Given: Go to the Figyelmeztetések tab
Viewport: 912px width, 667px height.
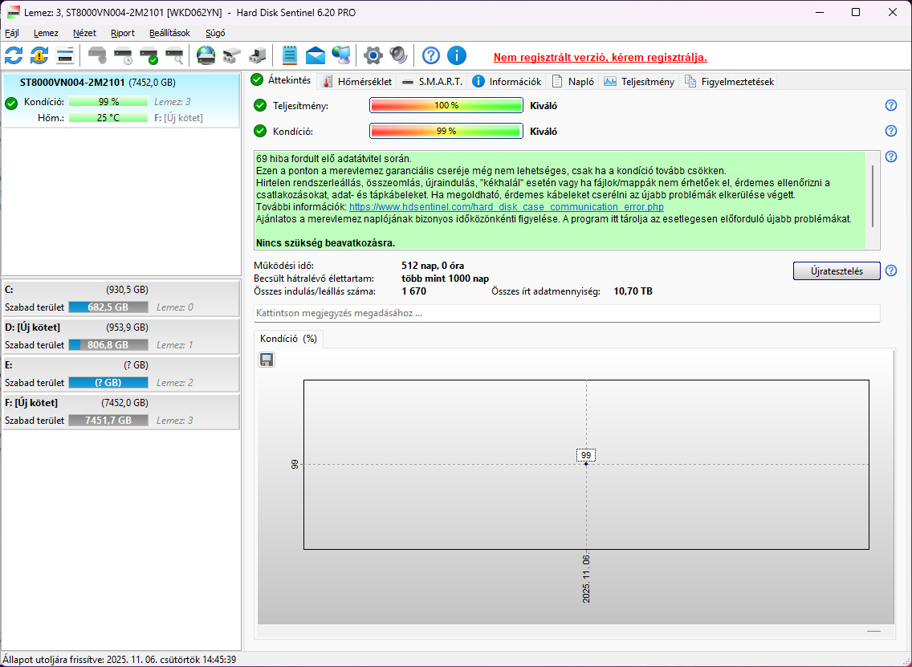Looking at the screenshot, I should point(730,82).
